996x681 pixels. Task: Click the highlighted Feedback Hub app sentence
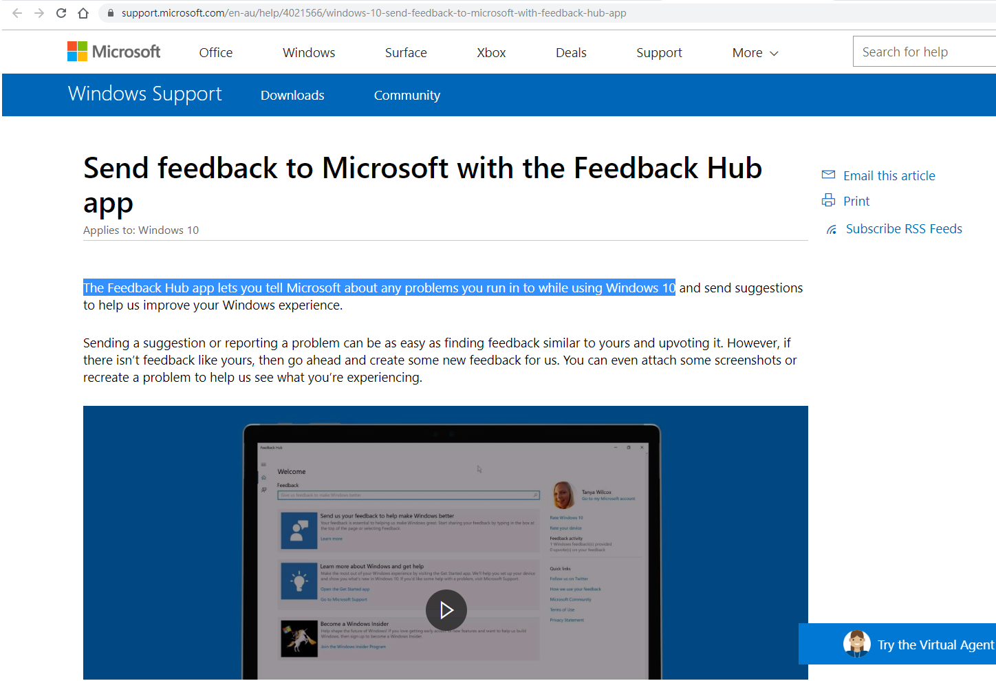coord(379,288)
